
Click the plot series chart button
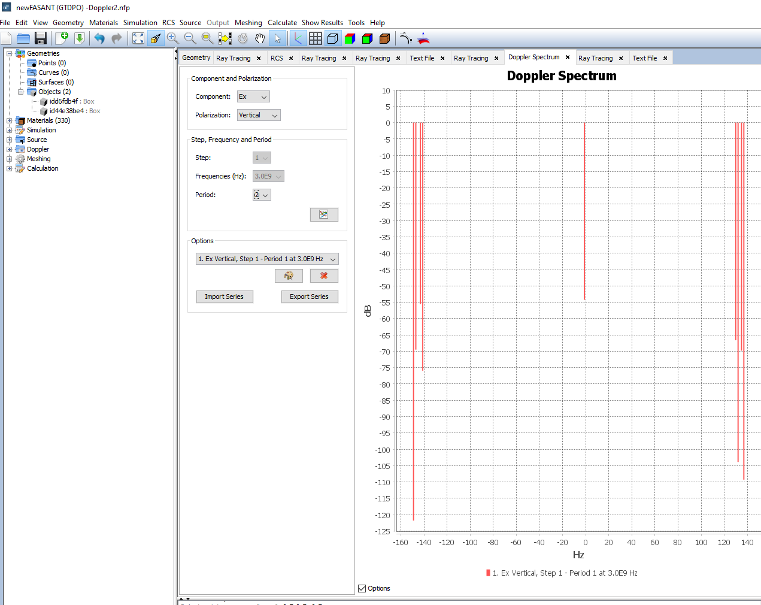coord(324,214)
